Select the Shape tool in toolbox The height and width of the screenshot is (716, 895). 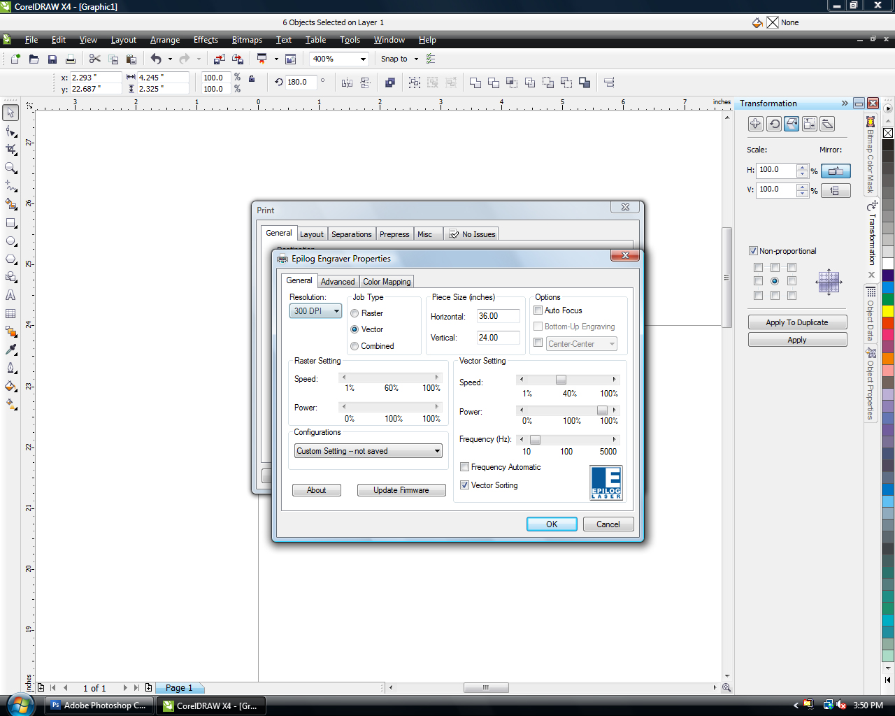point(10,131)
